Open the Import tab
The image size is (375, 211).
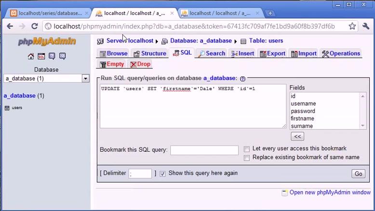tap(304, 53)
